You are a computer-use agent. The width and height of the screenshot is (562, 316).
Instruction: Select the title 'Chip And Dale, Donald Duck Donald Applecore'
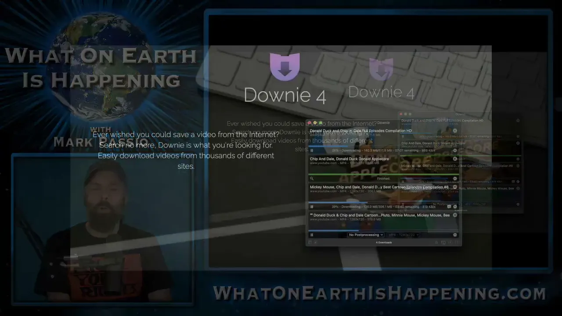tap(349, 159)
